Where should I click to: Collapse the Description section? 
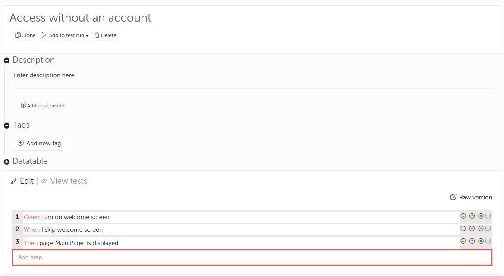pyautogui.click(x=7, y=60)
